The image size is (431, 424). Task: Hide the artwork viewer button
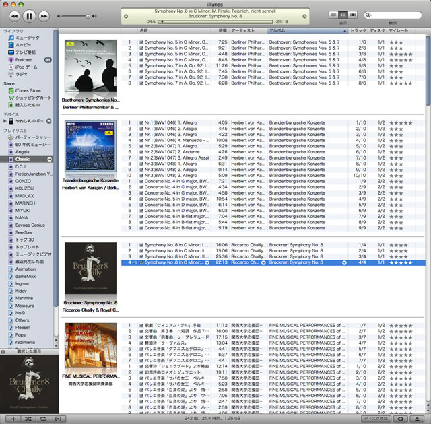tap(58, 419)
